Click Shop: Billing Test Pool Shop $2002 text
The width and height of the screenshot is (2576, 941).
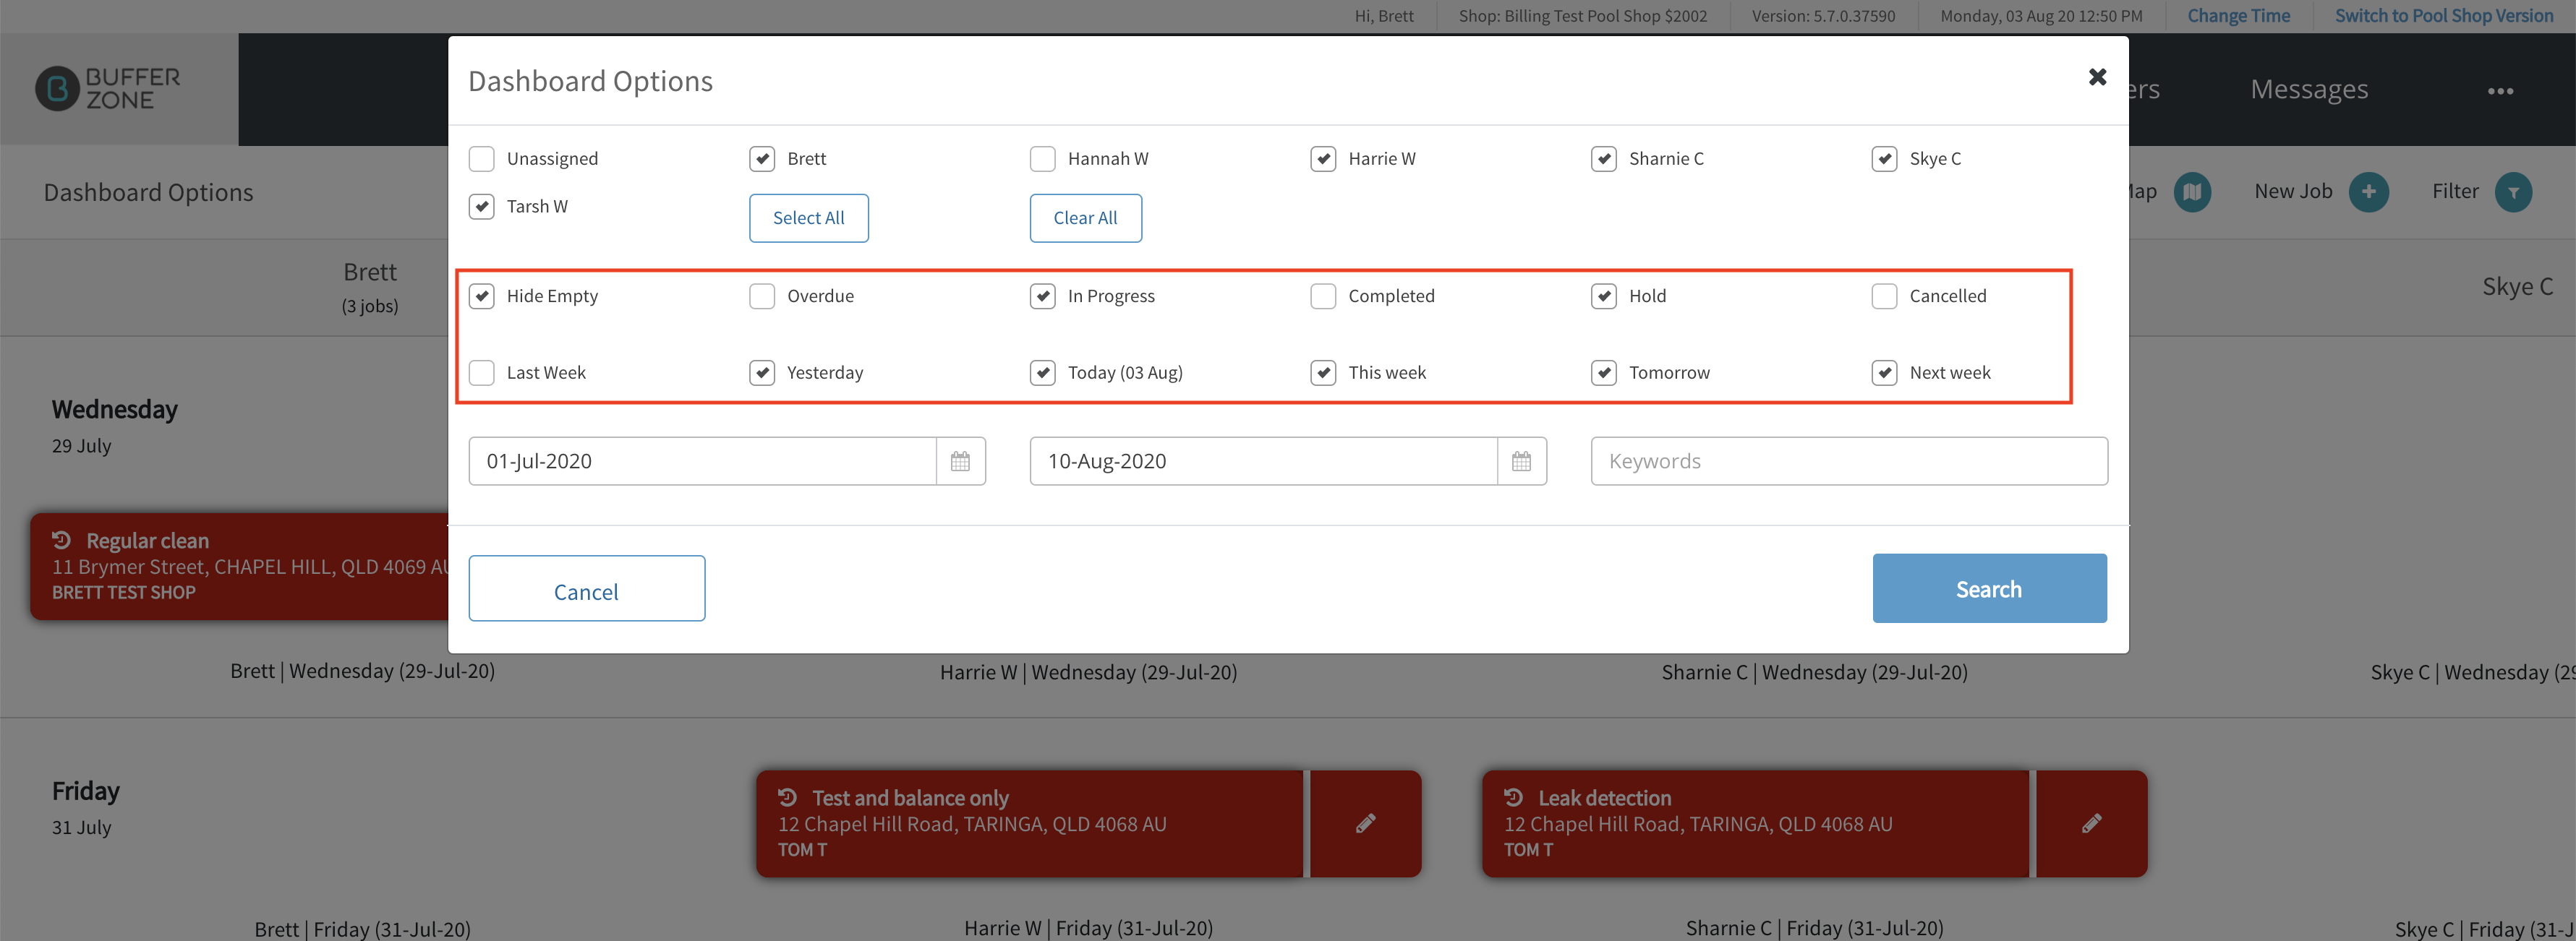pos(1582,16)
